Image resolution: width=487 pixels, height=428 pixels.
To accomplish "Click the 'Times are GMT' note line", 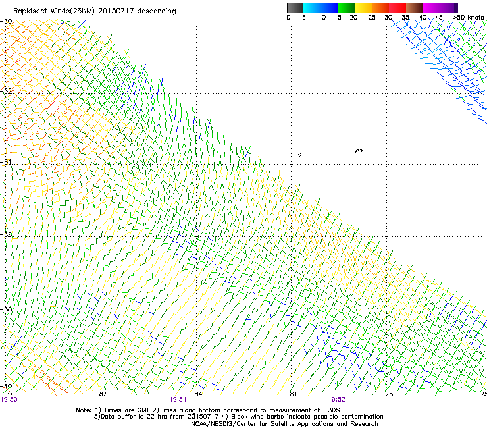I will pos(208,410).
